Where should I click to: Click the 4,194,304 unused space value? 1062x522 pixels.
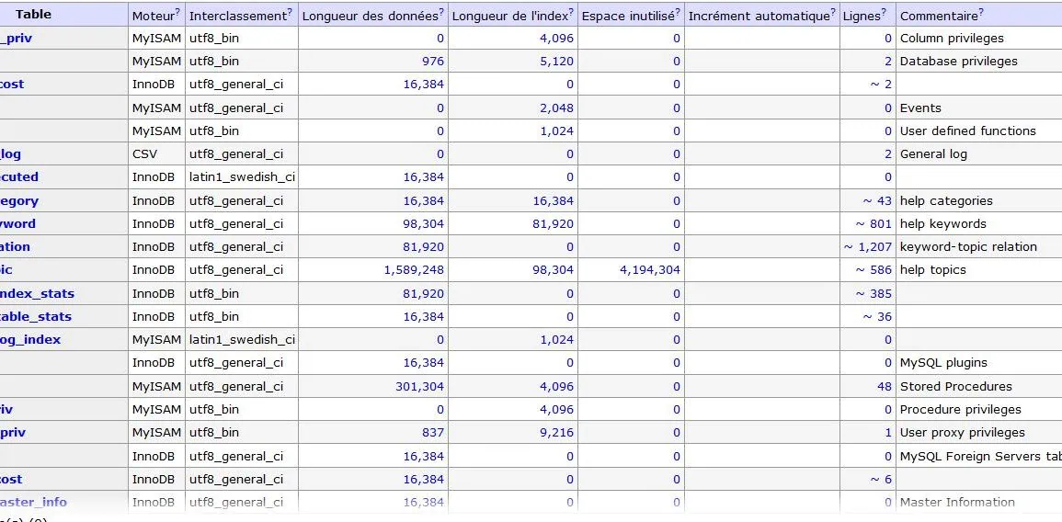click(x=644, y=269)
